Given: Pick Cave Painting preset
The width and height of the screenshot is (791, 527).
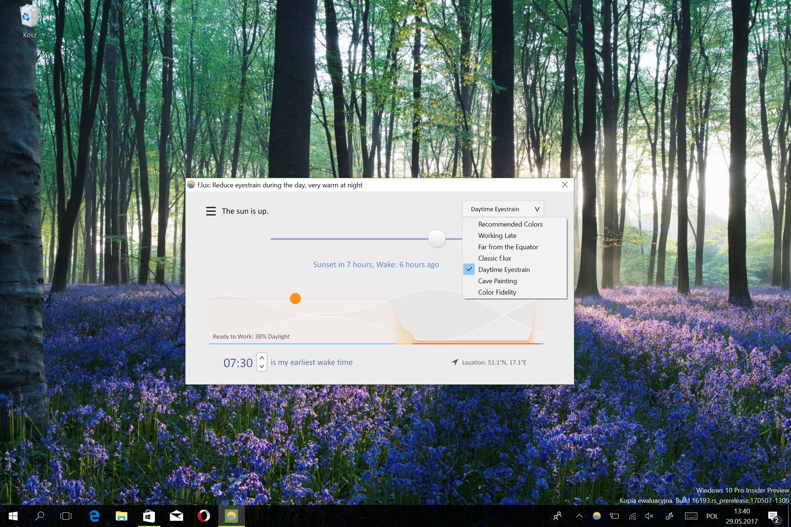Looking at the screenshot, I should point(497,281).
